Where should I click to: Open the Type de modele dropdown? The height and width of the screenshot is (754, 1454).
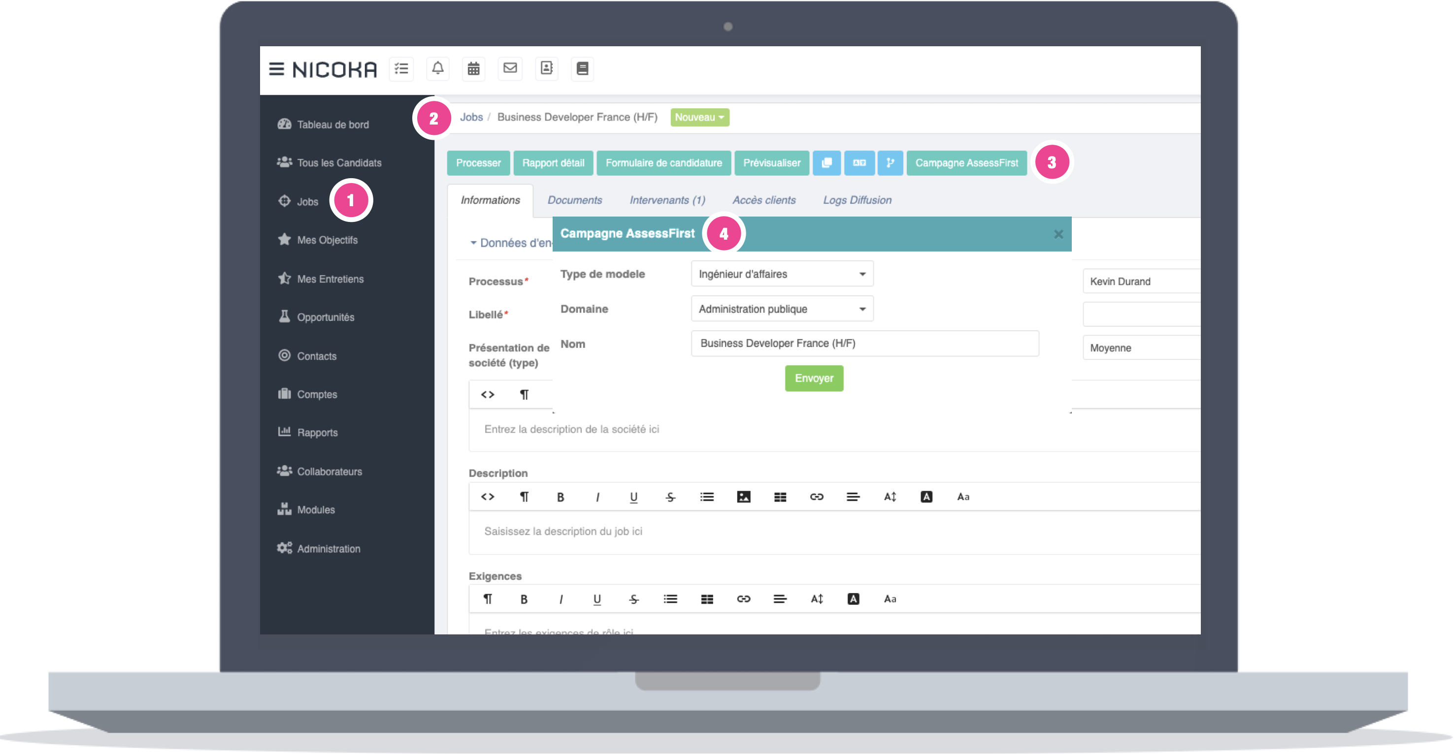tap(782, 274)
